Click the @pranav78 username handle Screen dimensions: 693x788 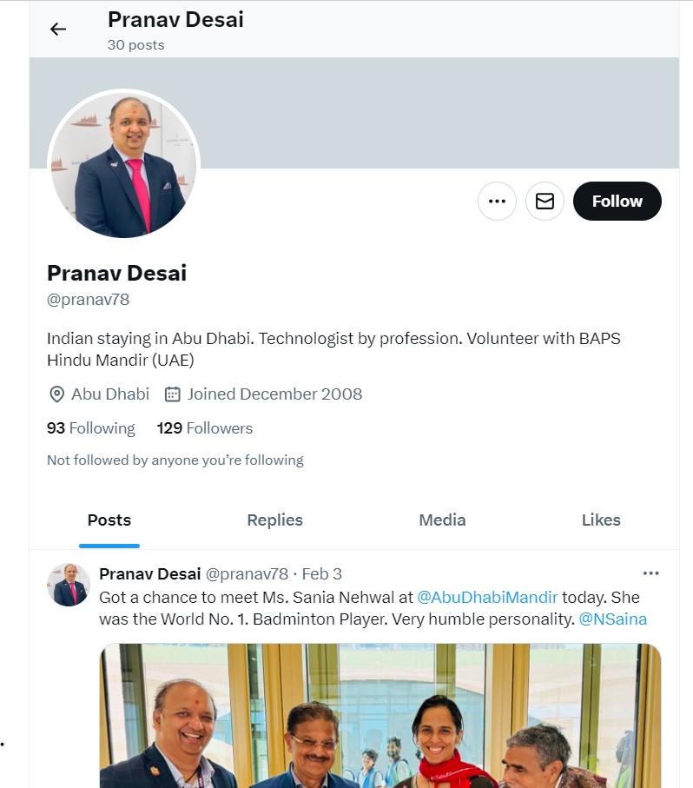pos(88,299)
